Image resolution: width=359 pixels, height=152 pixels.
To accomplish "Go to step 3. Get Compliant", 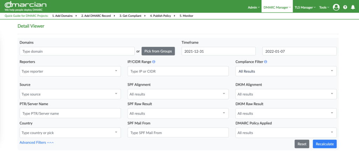I will 130,16.
